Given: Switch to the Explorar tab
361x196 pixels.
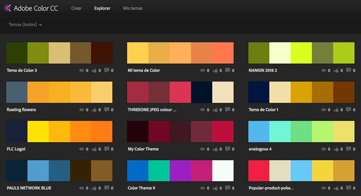Looking at the screenshot, I should 102,8.
